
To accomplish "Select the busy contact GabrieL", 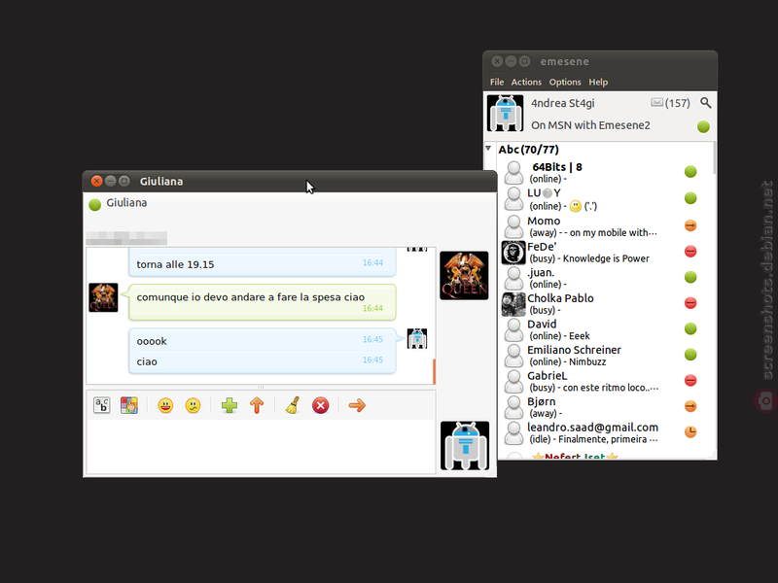I will (x=600, y=381).
